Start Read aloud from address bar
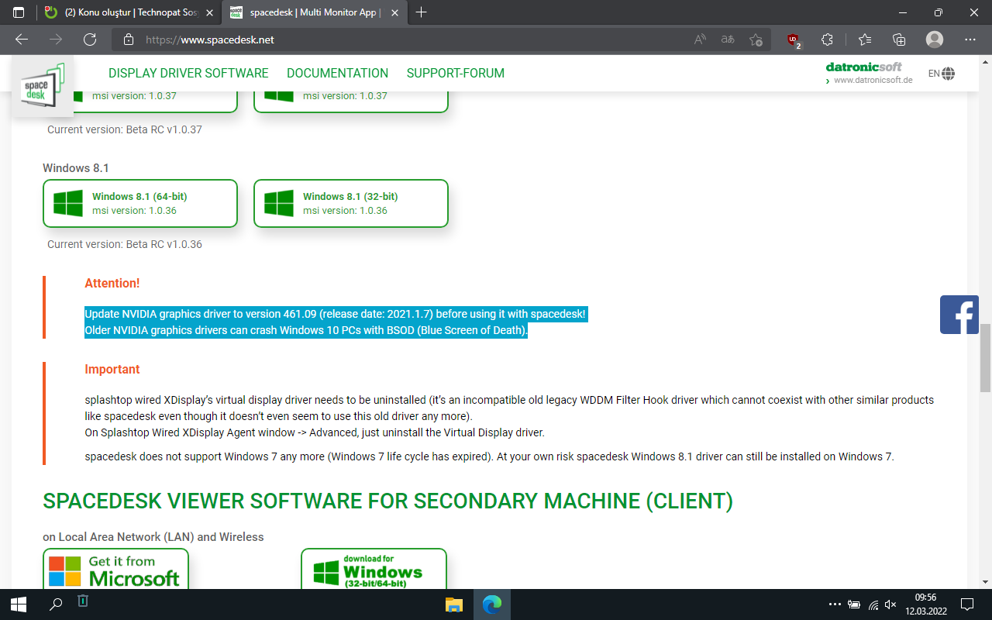This screenshot has width=992, height=620. pos(700,40)
